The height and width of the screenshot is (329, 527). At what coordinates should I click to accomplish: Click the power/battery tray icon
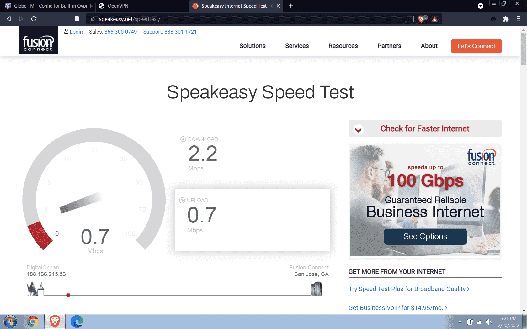(470, 322)
